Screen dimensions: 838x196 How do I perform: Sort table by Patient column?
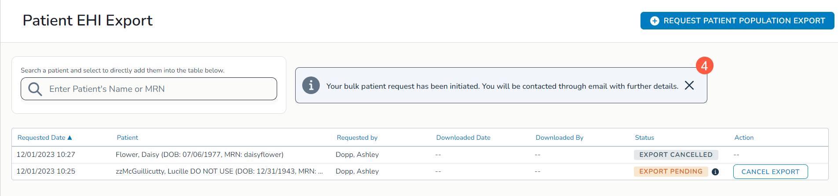[x=128, y=138]
